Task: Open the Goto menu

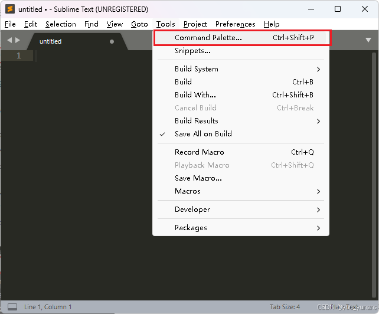Action: tap(139, 24)
